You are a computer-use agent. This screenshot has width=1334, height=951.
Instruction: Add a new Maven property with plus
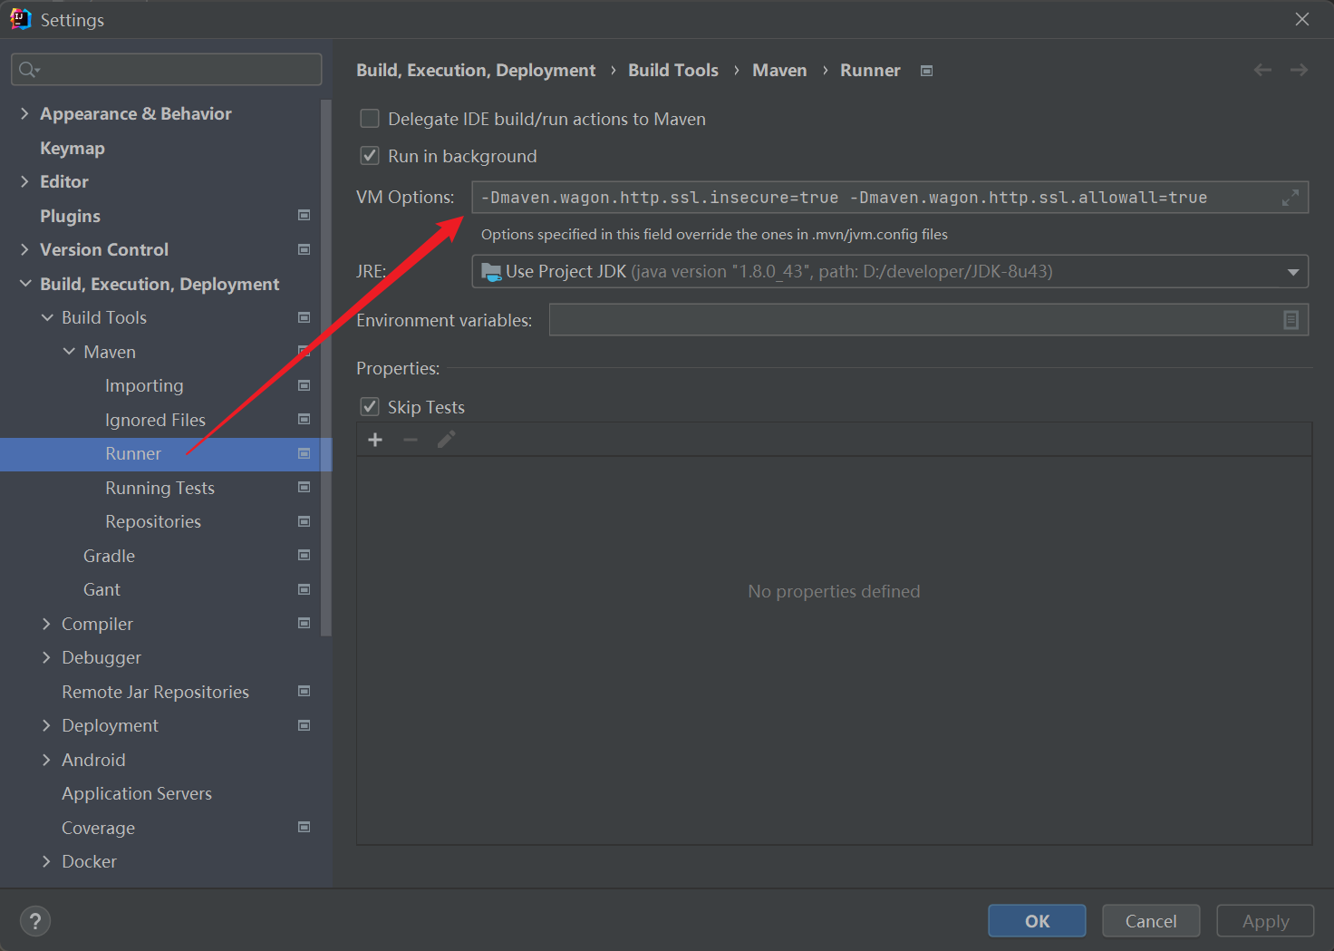375,440
